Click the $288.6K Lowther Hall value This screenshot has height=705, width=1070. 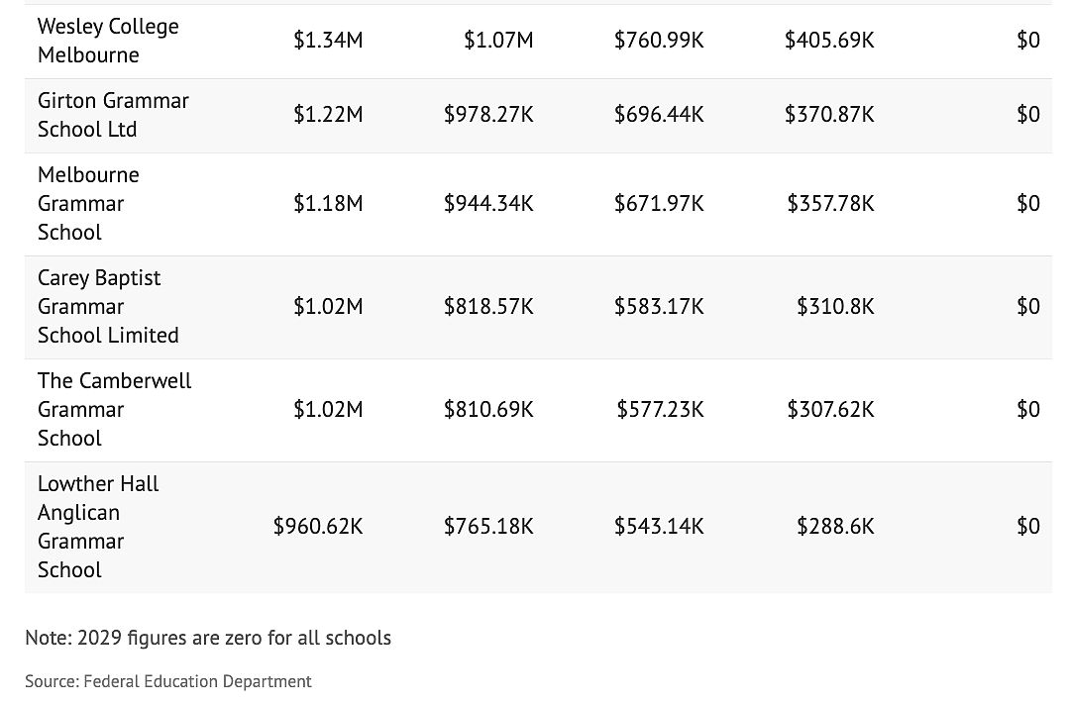tap(836, 527)
